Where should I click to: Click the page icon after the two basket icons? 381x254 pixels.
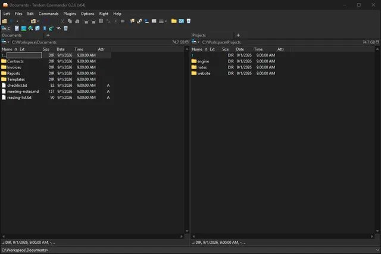[101, 21]
